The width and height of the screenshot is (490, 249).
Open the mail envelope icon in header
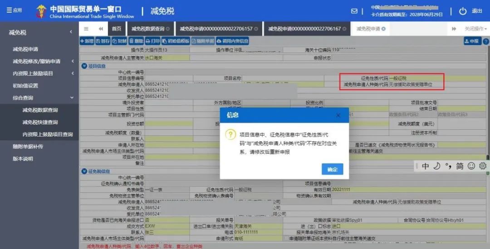tap(354, 11)
